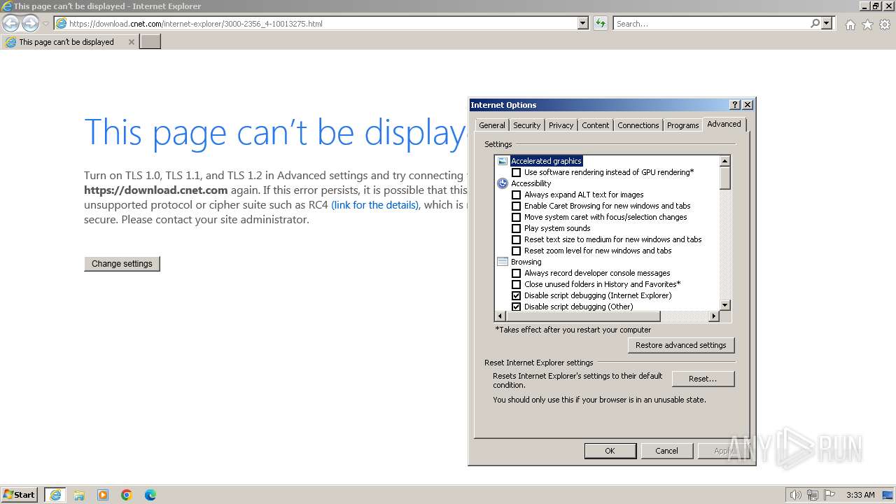Click Cancel in Internet Options
Image resolution: width=896 pixels, height=504 pixels.
[x=666, y=451]
